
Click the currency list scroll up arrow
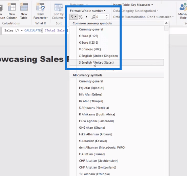166,23
